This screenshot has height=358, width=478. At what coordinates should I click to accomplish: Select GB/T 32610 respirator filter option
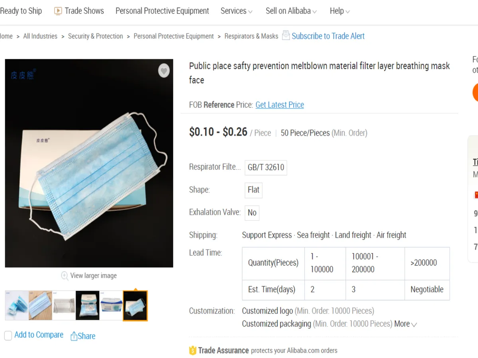266,167
